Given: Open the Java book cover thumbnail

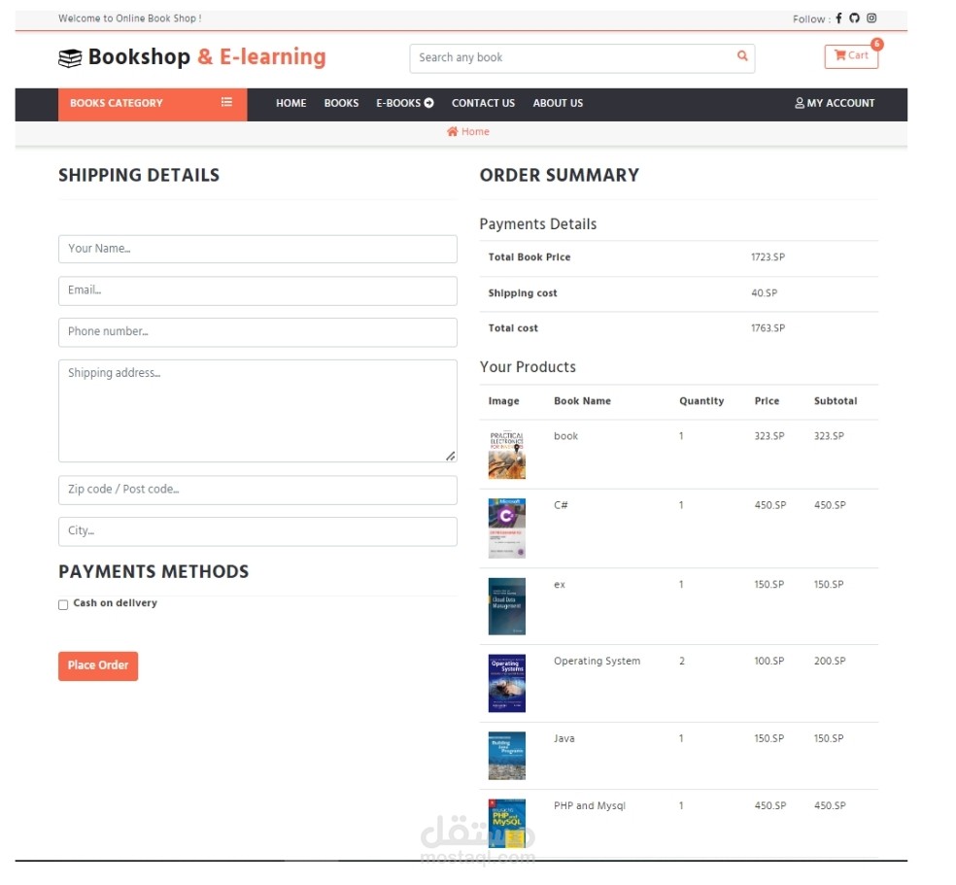Looking at the screenshot, I should pos(506,756).
